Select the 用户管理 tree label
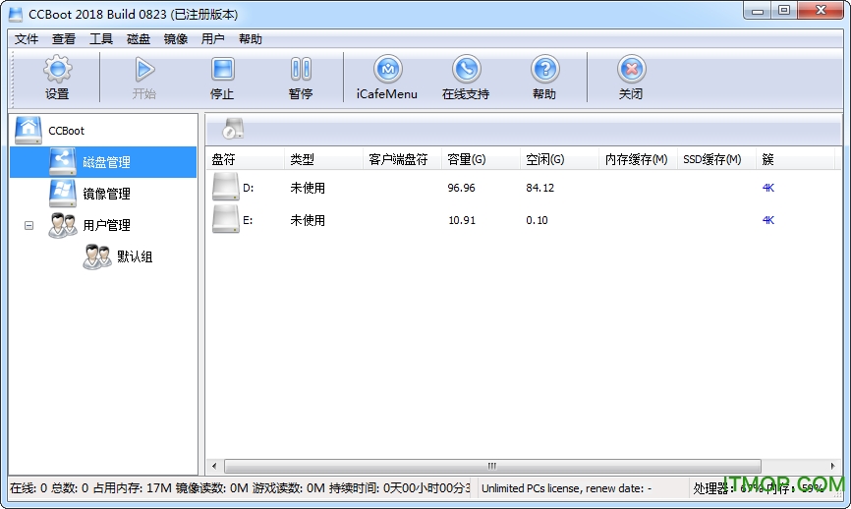The height and width of the screenshot is (509, 851). 106,225
